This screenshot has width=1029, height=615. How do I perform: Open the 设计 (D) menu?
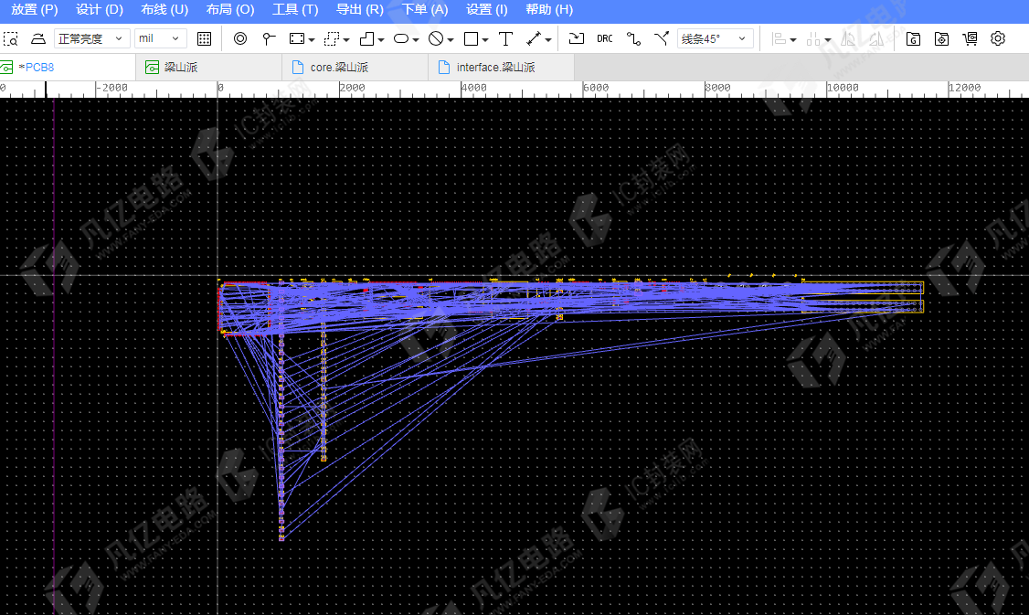pos(99,10)
